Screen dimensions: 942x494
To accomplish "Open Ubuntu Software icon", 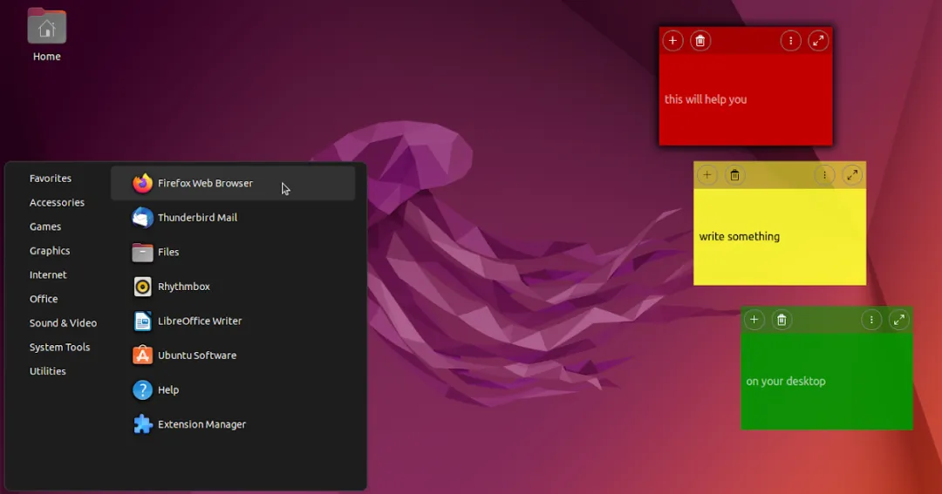I will [x=142, y=355].
